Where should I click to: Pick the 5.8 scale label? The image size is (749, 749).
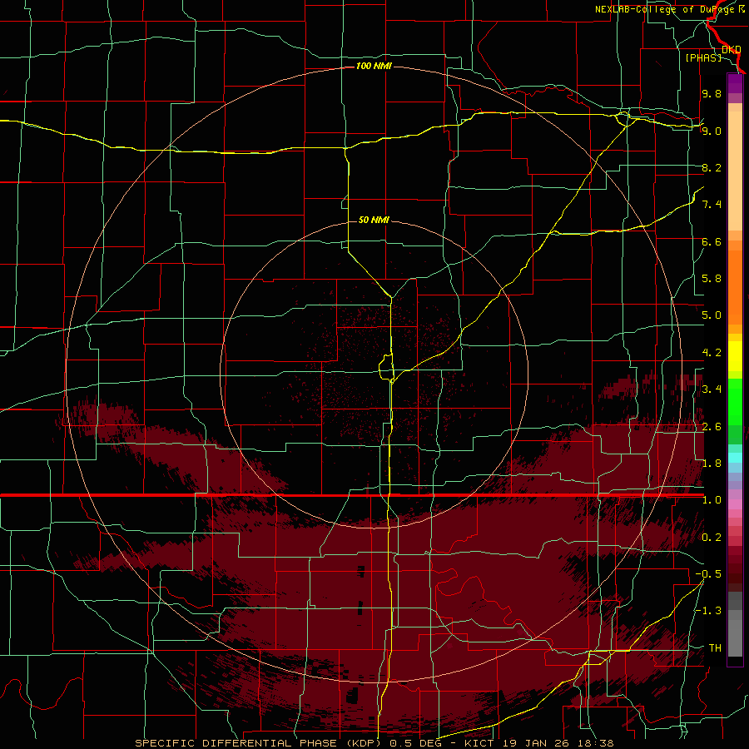coord(712,279)
